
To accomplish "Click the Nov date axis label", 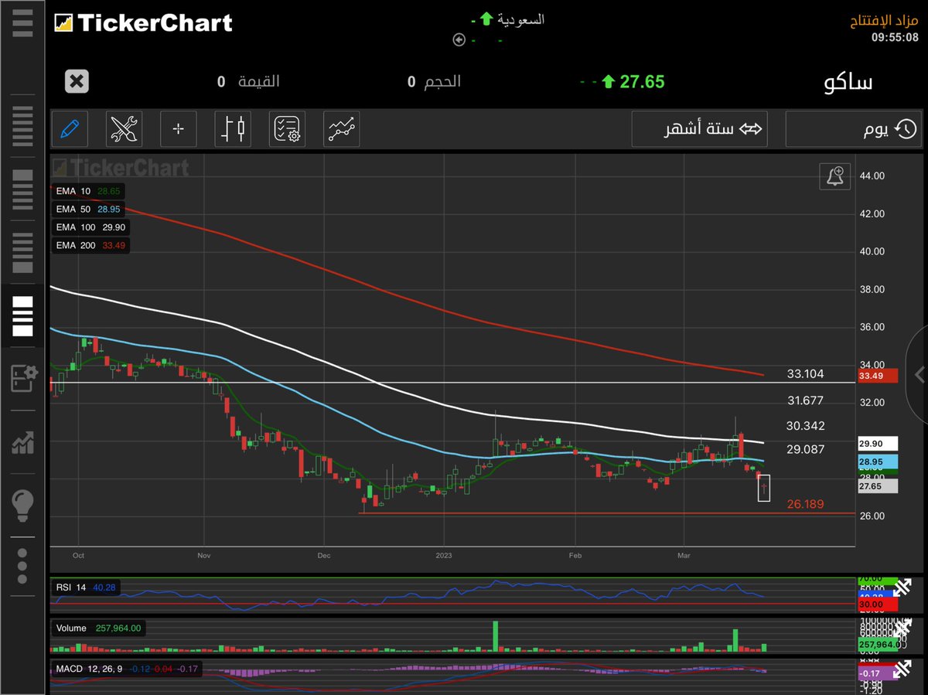I will point(204,555).
